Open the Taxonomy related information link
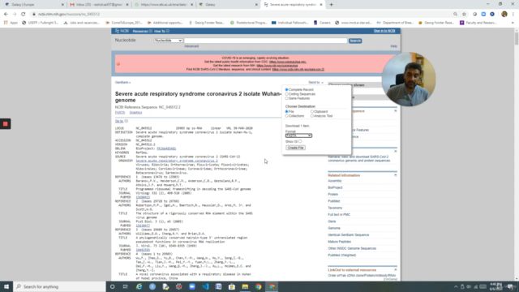Screen dimensions: 519x292 (x=335, y=208)
